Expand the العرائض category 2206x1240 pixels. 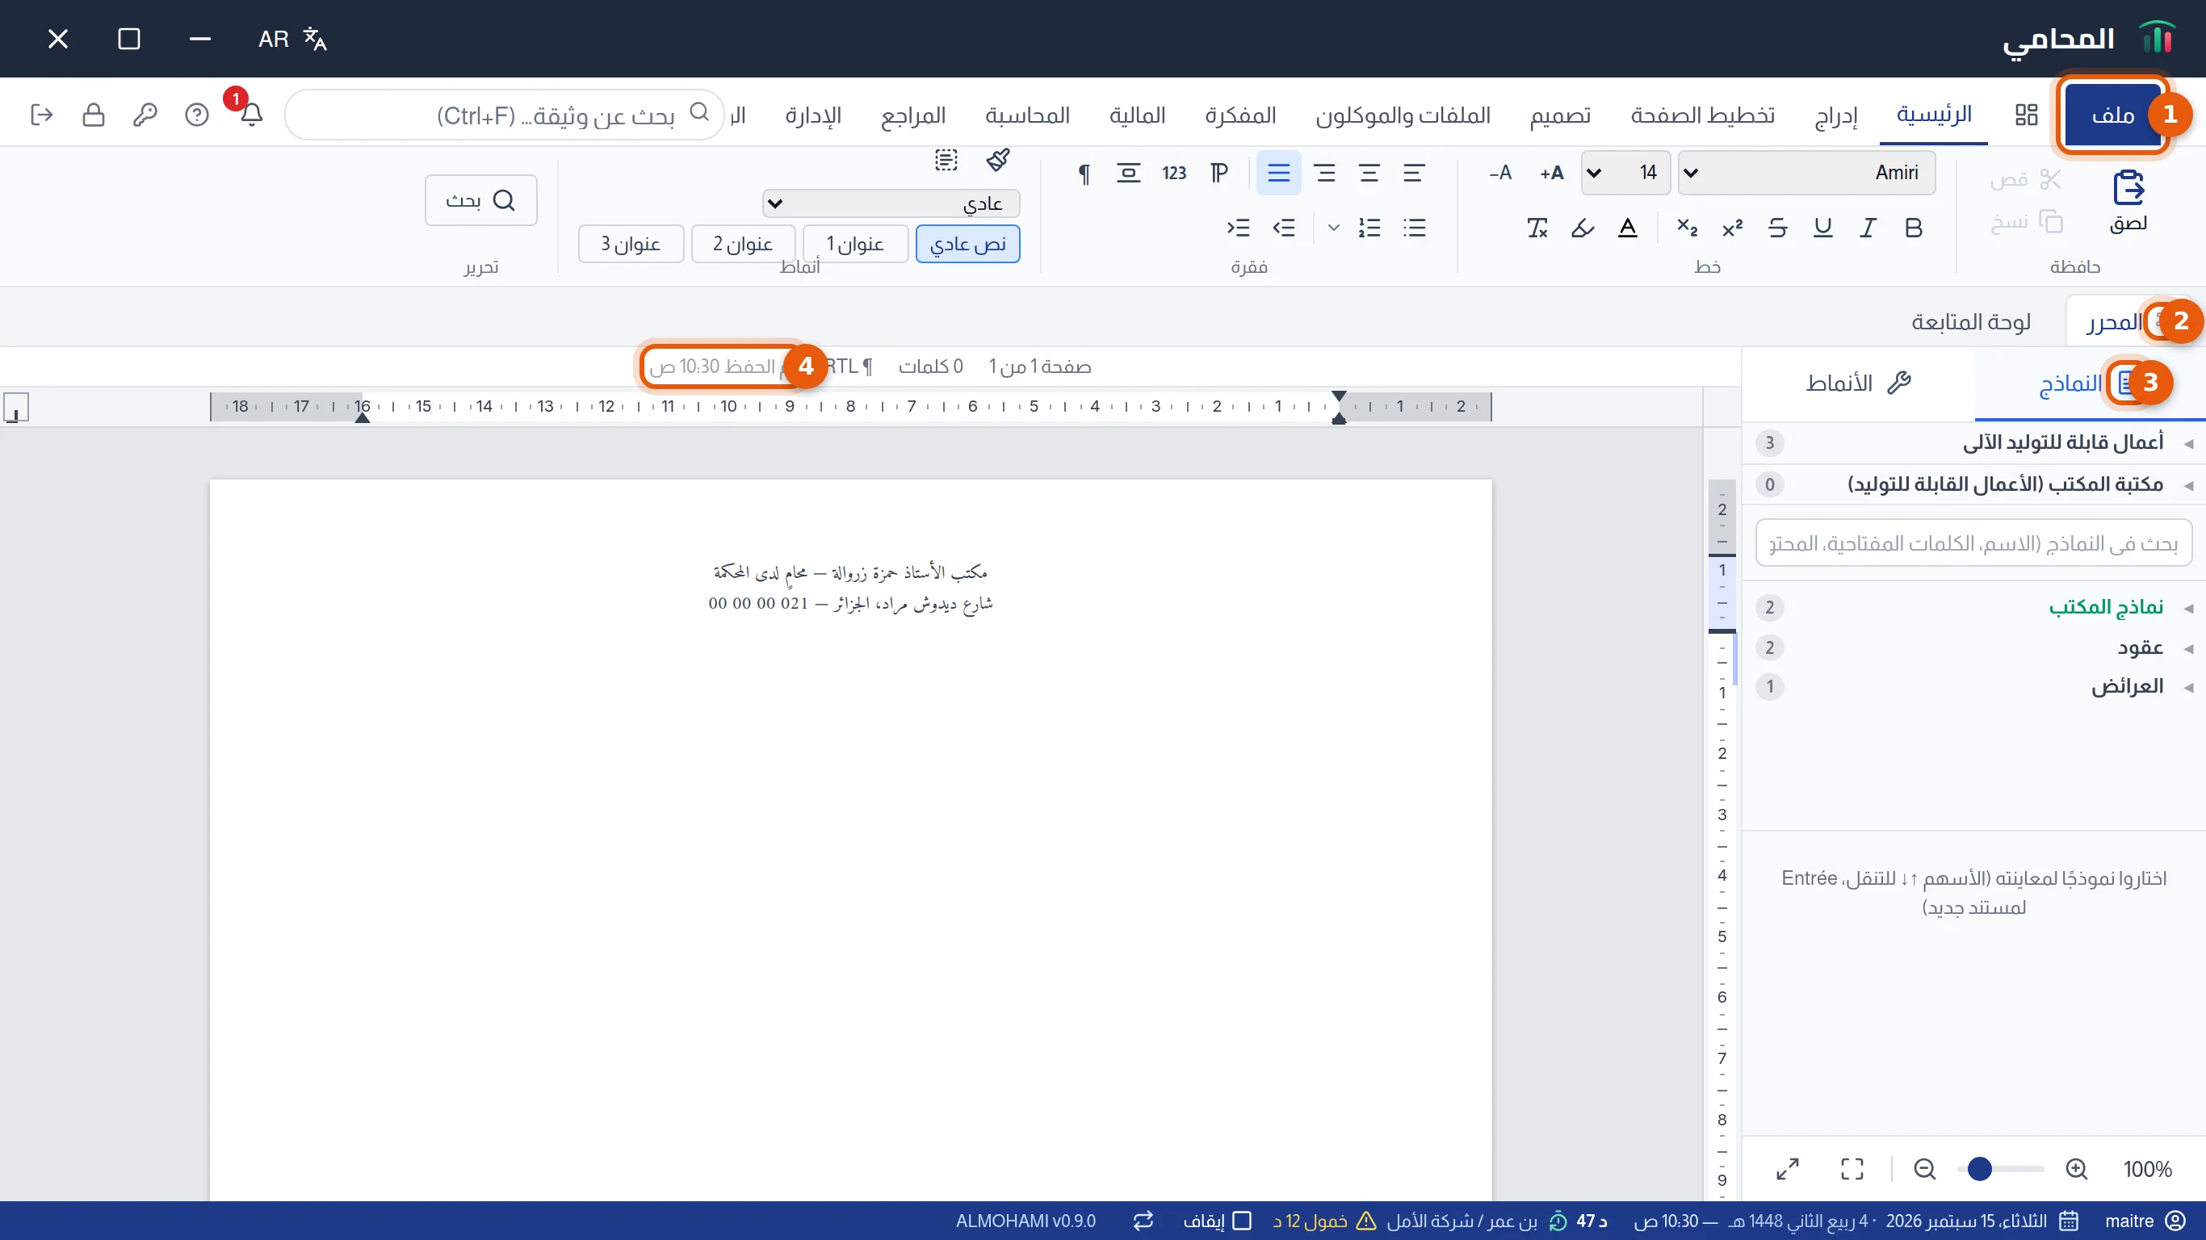pyautogui.click(x=1974, y=687)
